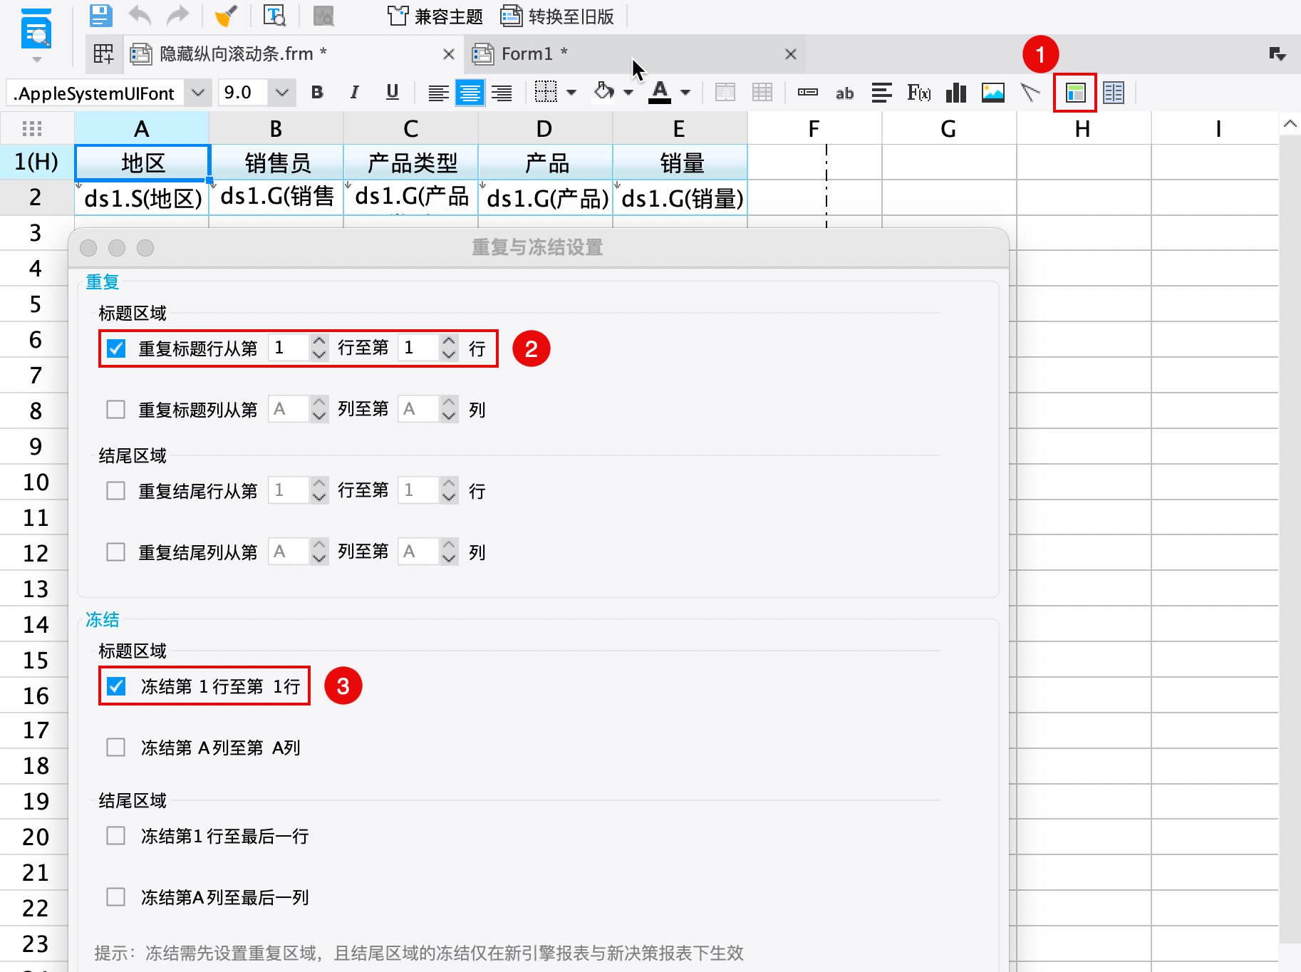The height and width of the screenshot is (972, 1301).
Task: Open the font size 9.0 dropdown
Action: point(282,93)
